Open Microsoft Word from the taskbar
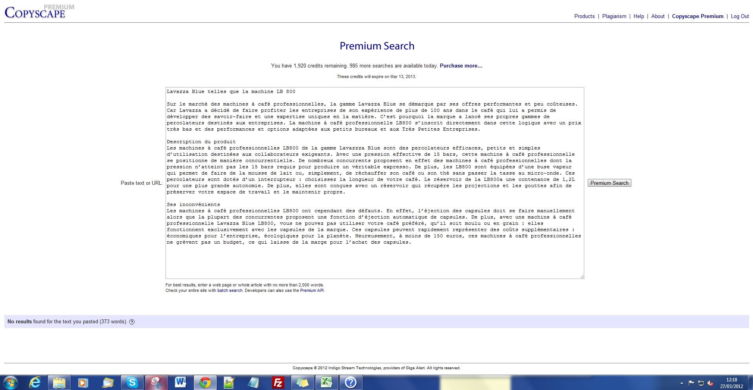This screenshot has width=753, height=390. click(x=181, y=382)
